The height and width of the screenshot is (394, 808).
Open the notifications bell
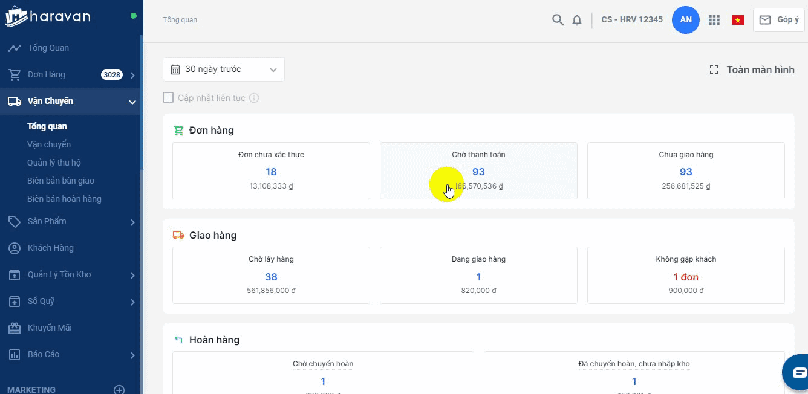577,20
